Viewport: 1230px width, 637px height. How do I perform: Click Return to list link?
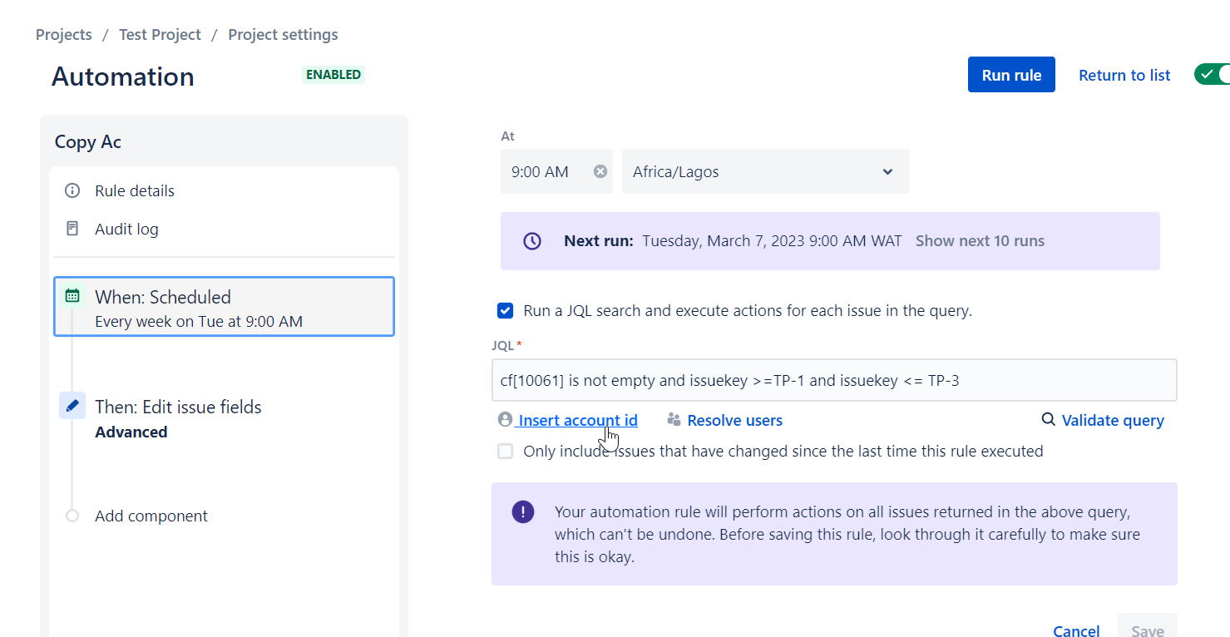pos(1124,75)
